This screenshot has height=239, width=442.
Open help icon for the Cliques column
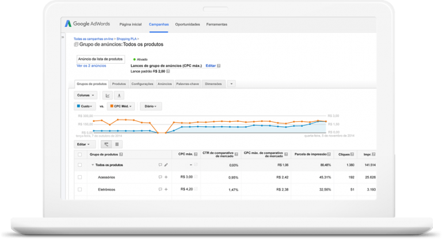(x=352, y=155)
